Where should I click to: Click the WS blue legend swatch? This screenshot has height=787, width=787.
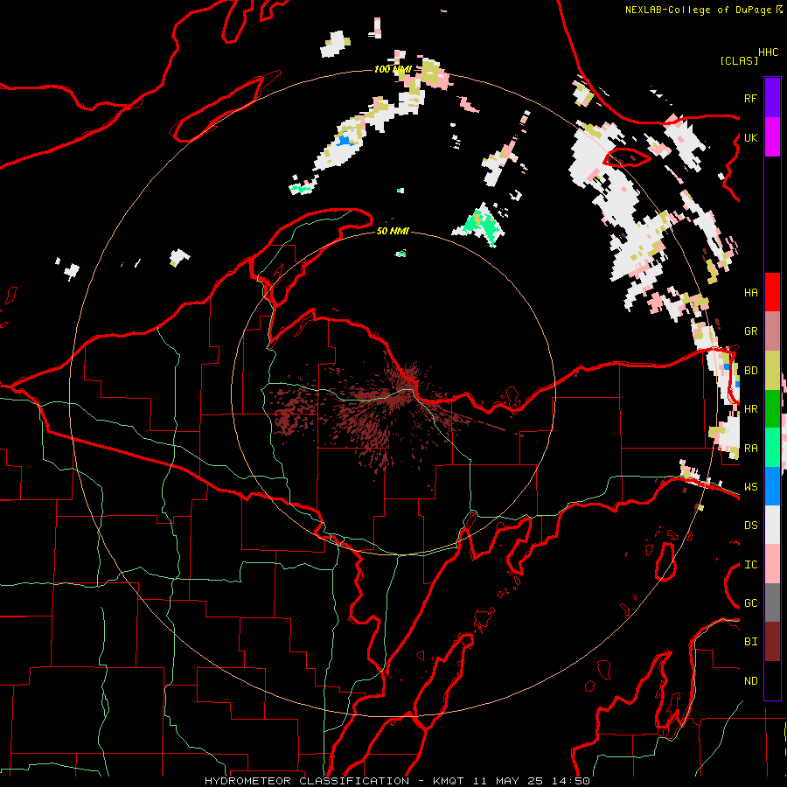coord(772,486)
